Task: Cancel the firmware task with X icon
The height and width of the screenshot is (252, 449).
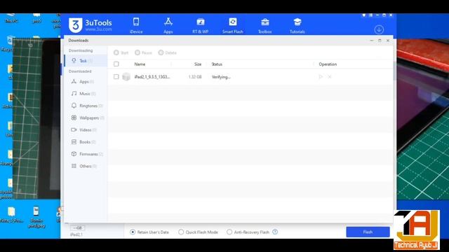Action: [x=330, y=77]
